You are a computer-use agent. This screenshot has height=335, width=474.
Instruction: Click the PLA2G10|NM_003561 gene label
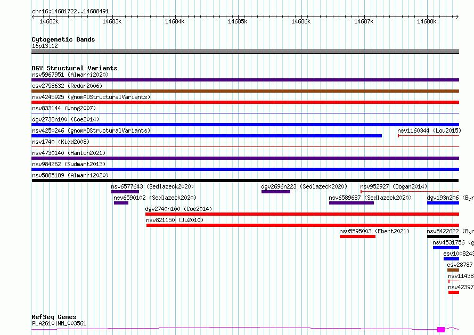tap(59, 323)
